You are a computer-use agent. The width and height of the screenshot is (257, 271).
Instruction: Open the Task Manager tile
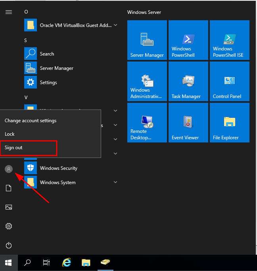point(188,81)
